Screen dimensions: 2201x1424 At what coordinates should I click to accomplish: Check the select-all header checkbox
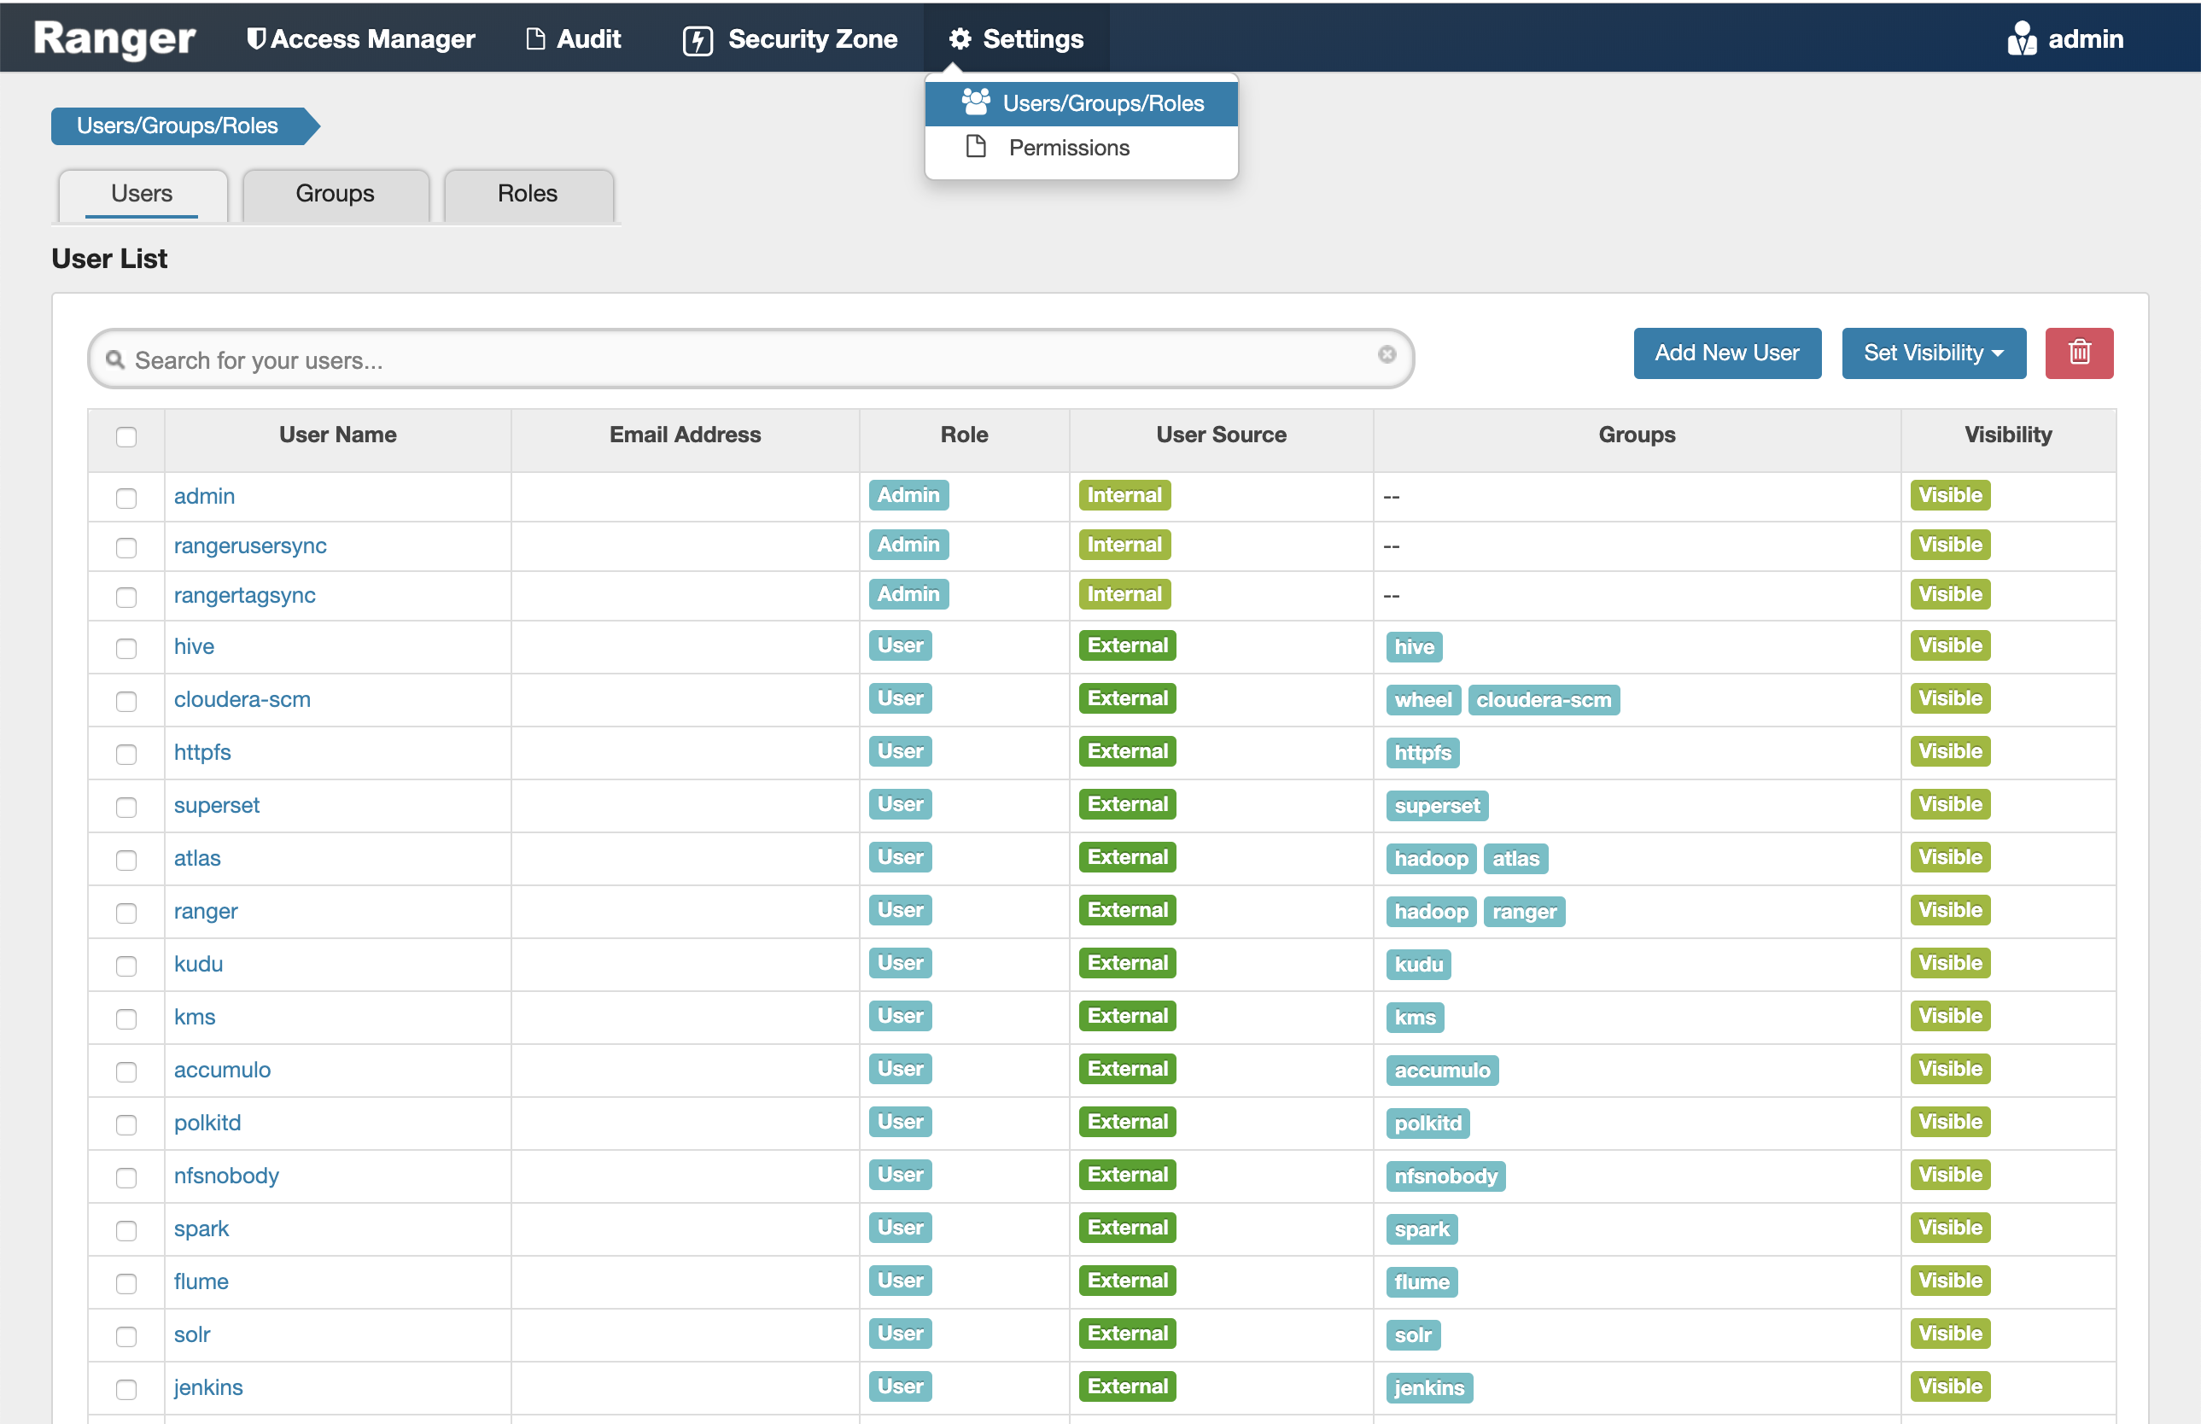126,436
